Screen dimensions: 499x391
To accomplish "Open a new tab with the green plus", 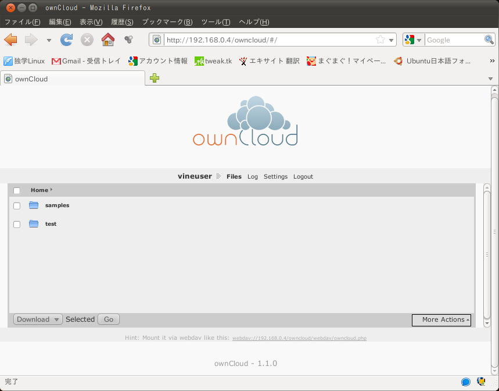I will click(155, 78).
